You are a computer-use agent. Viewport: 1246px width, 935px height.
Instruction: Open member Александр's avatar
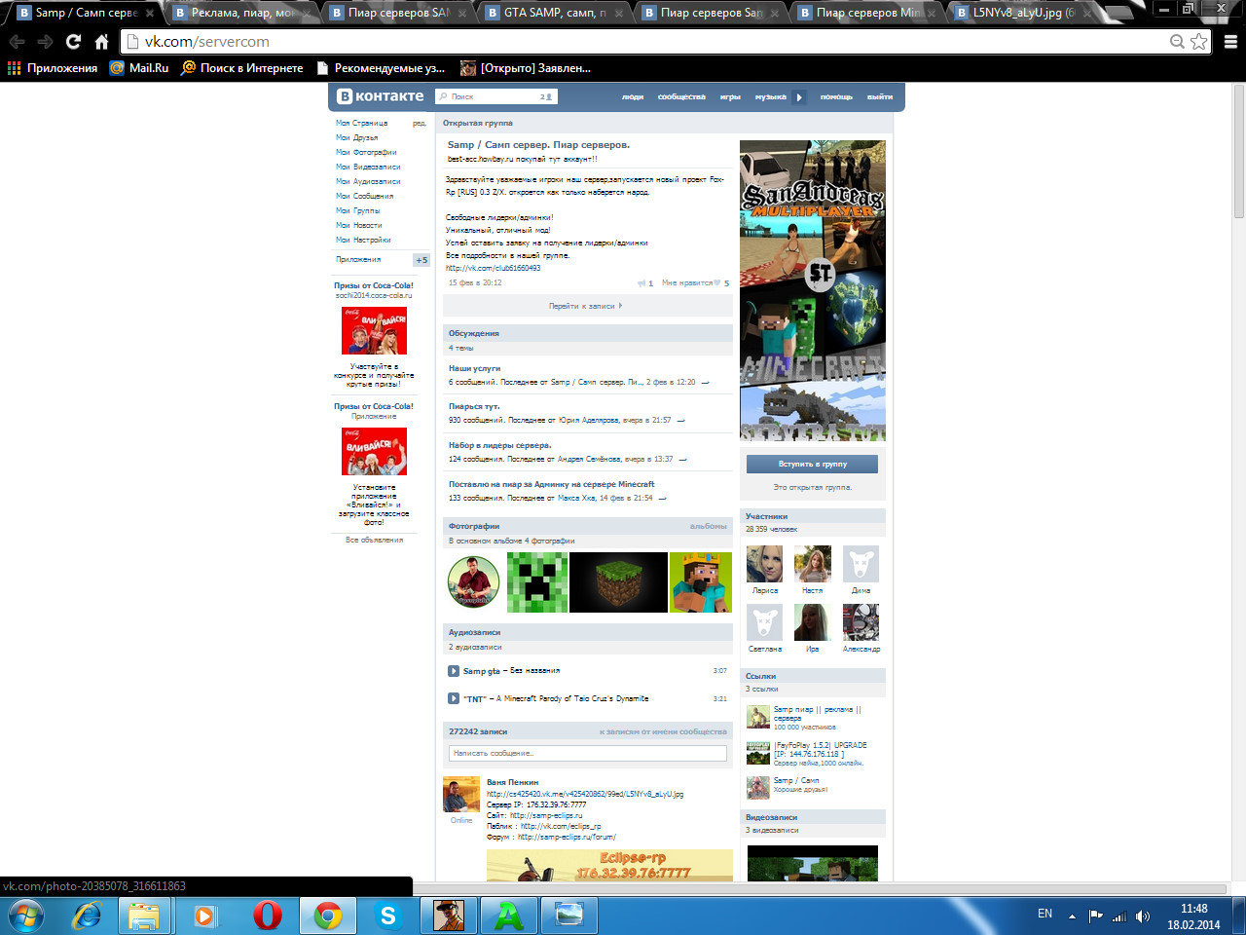click(861, 622)
